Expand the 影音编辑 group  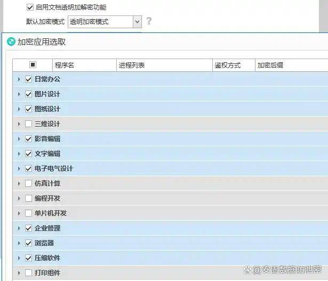[x=19, y=139]
